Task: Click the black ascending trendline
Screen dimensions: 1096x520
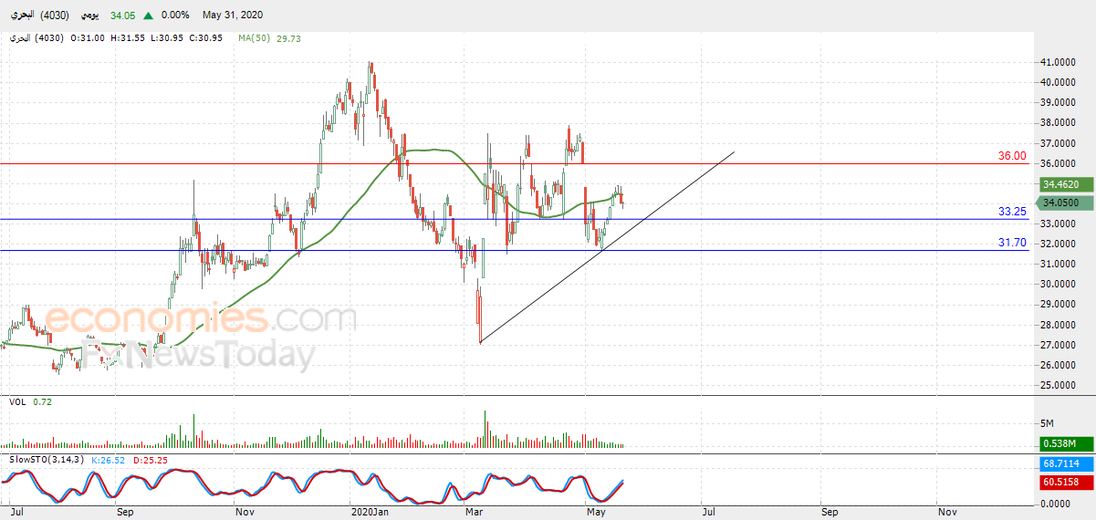Action: click(607, 248)
